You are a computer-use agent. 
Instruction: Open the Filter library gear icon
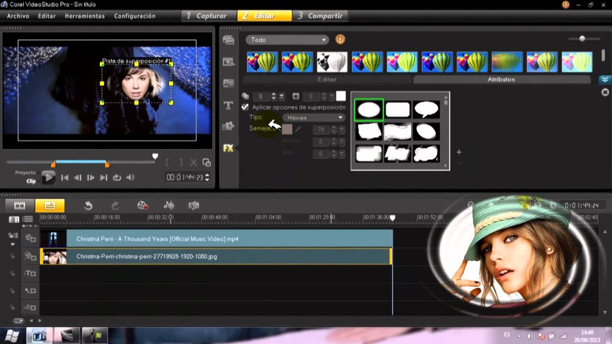(x=228, y=126)
